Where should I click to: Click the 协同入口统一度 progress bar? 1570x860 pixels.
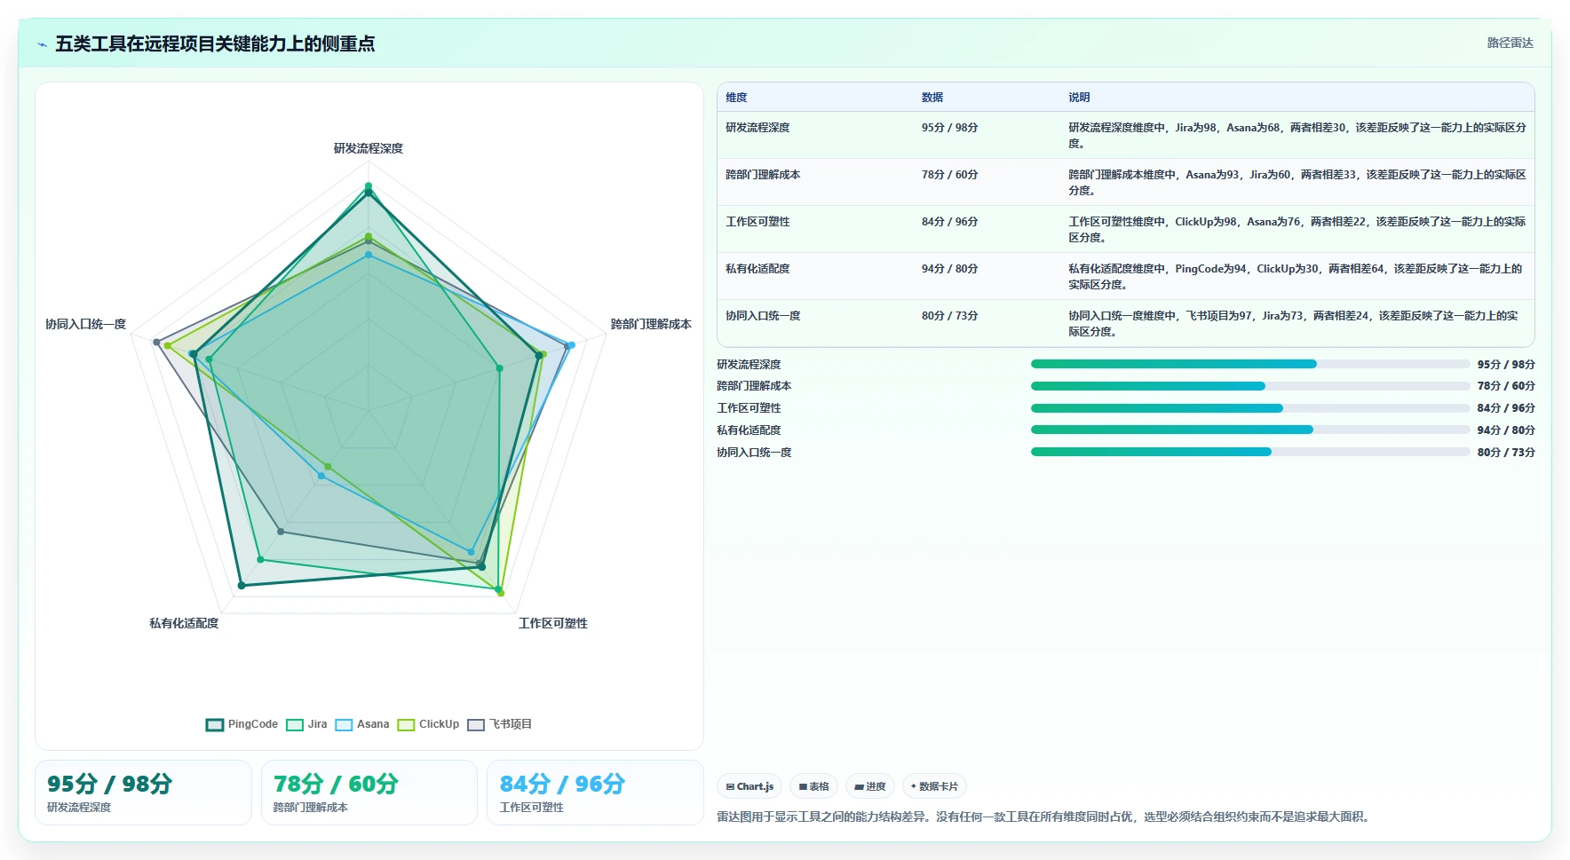[1250, 452]
